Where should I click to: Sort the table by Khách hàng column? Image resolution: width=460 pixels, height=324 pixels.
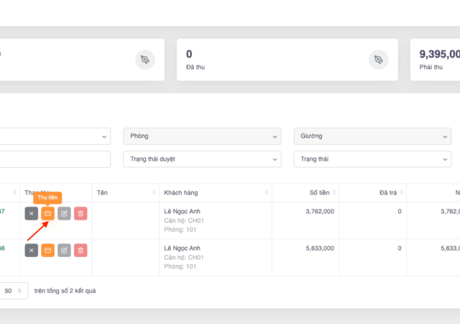pos(214,193)
